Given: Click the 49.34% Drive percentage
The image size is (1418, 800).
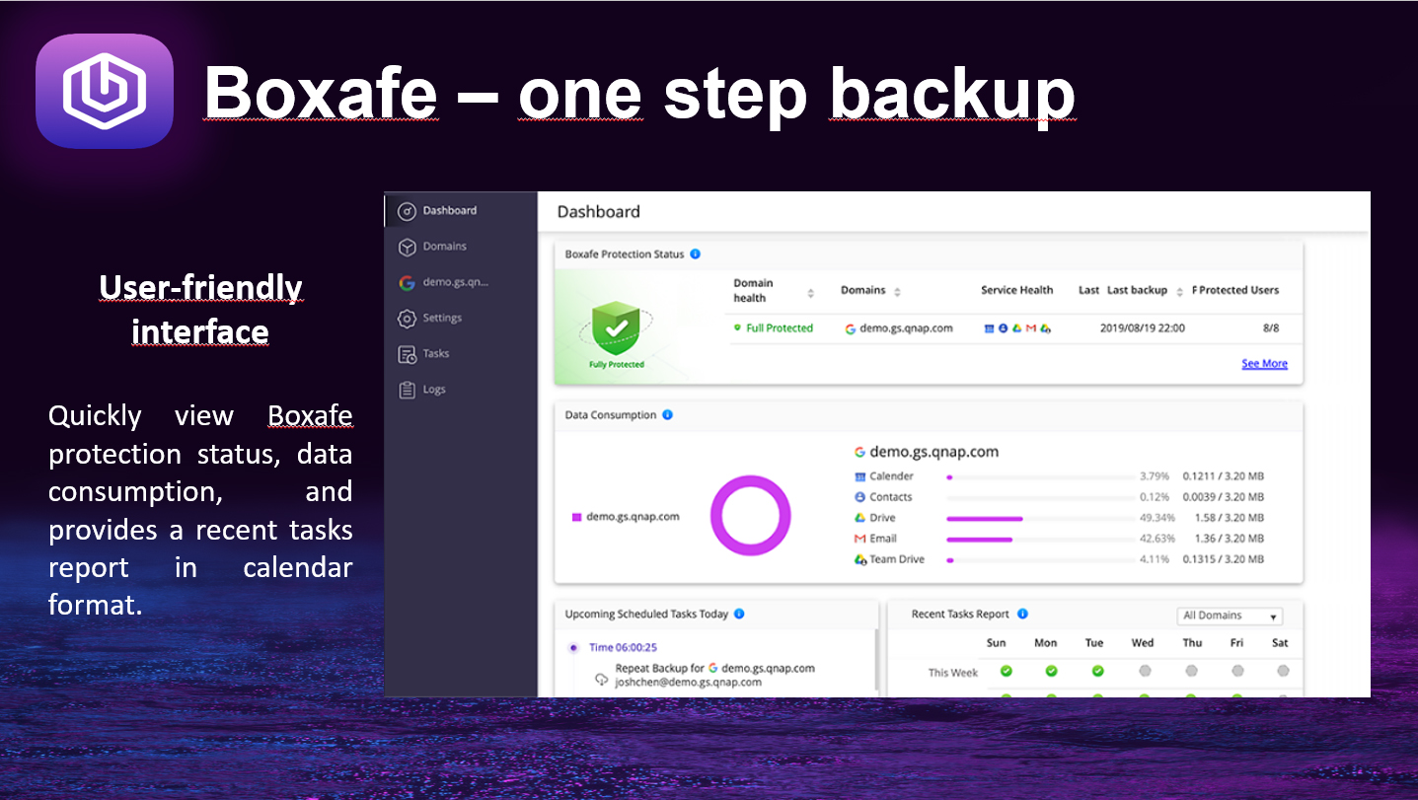Looking at the screenshot, I should click(x=1157, y=518).
